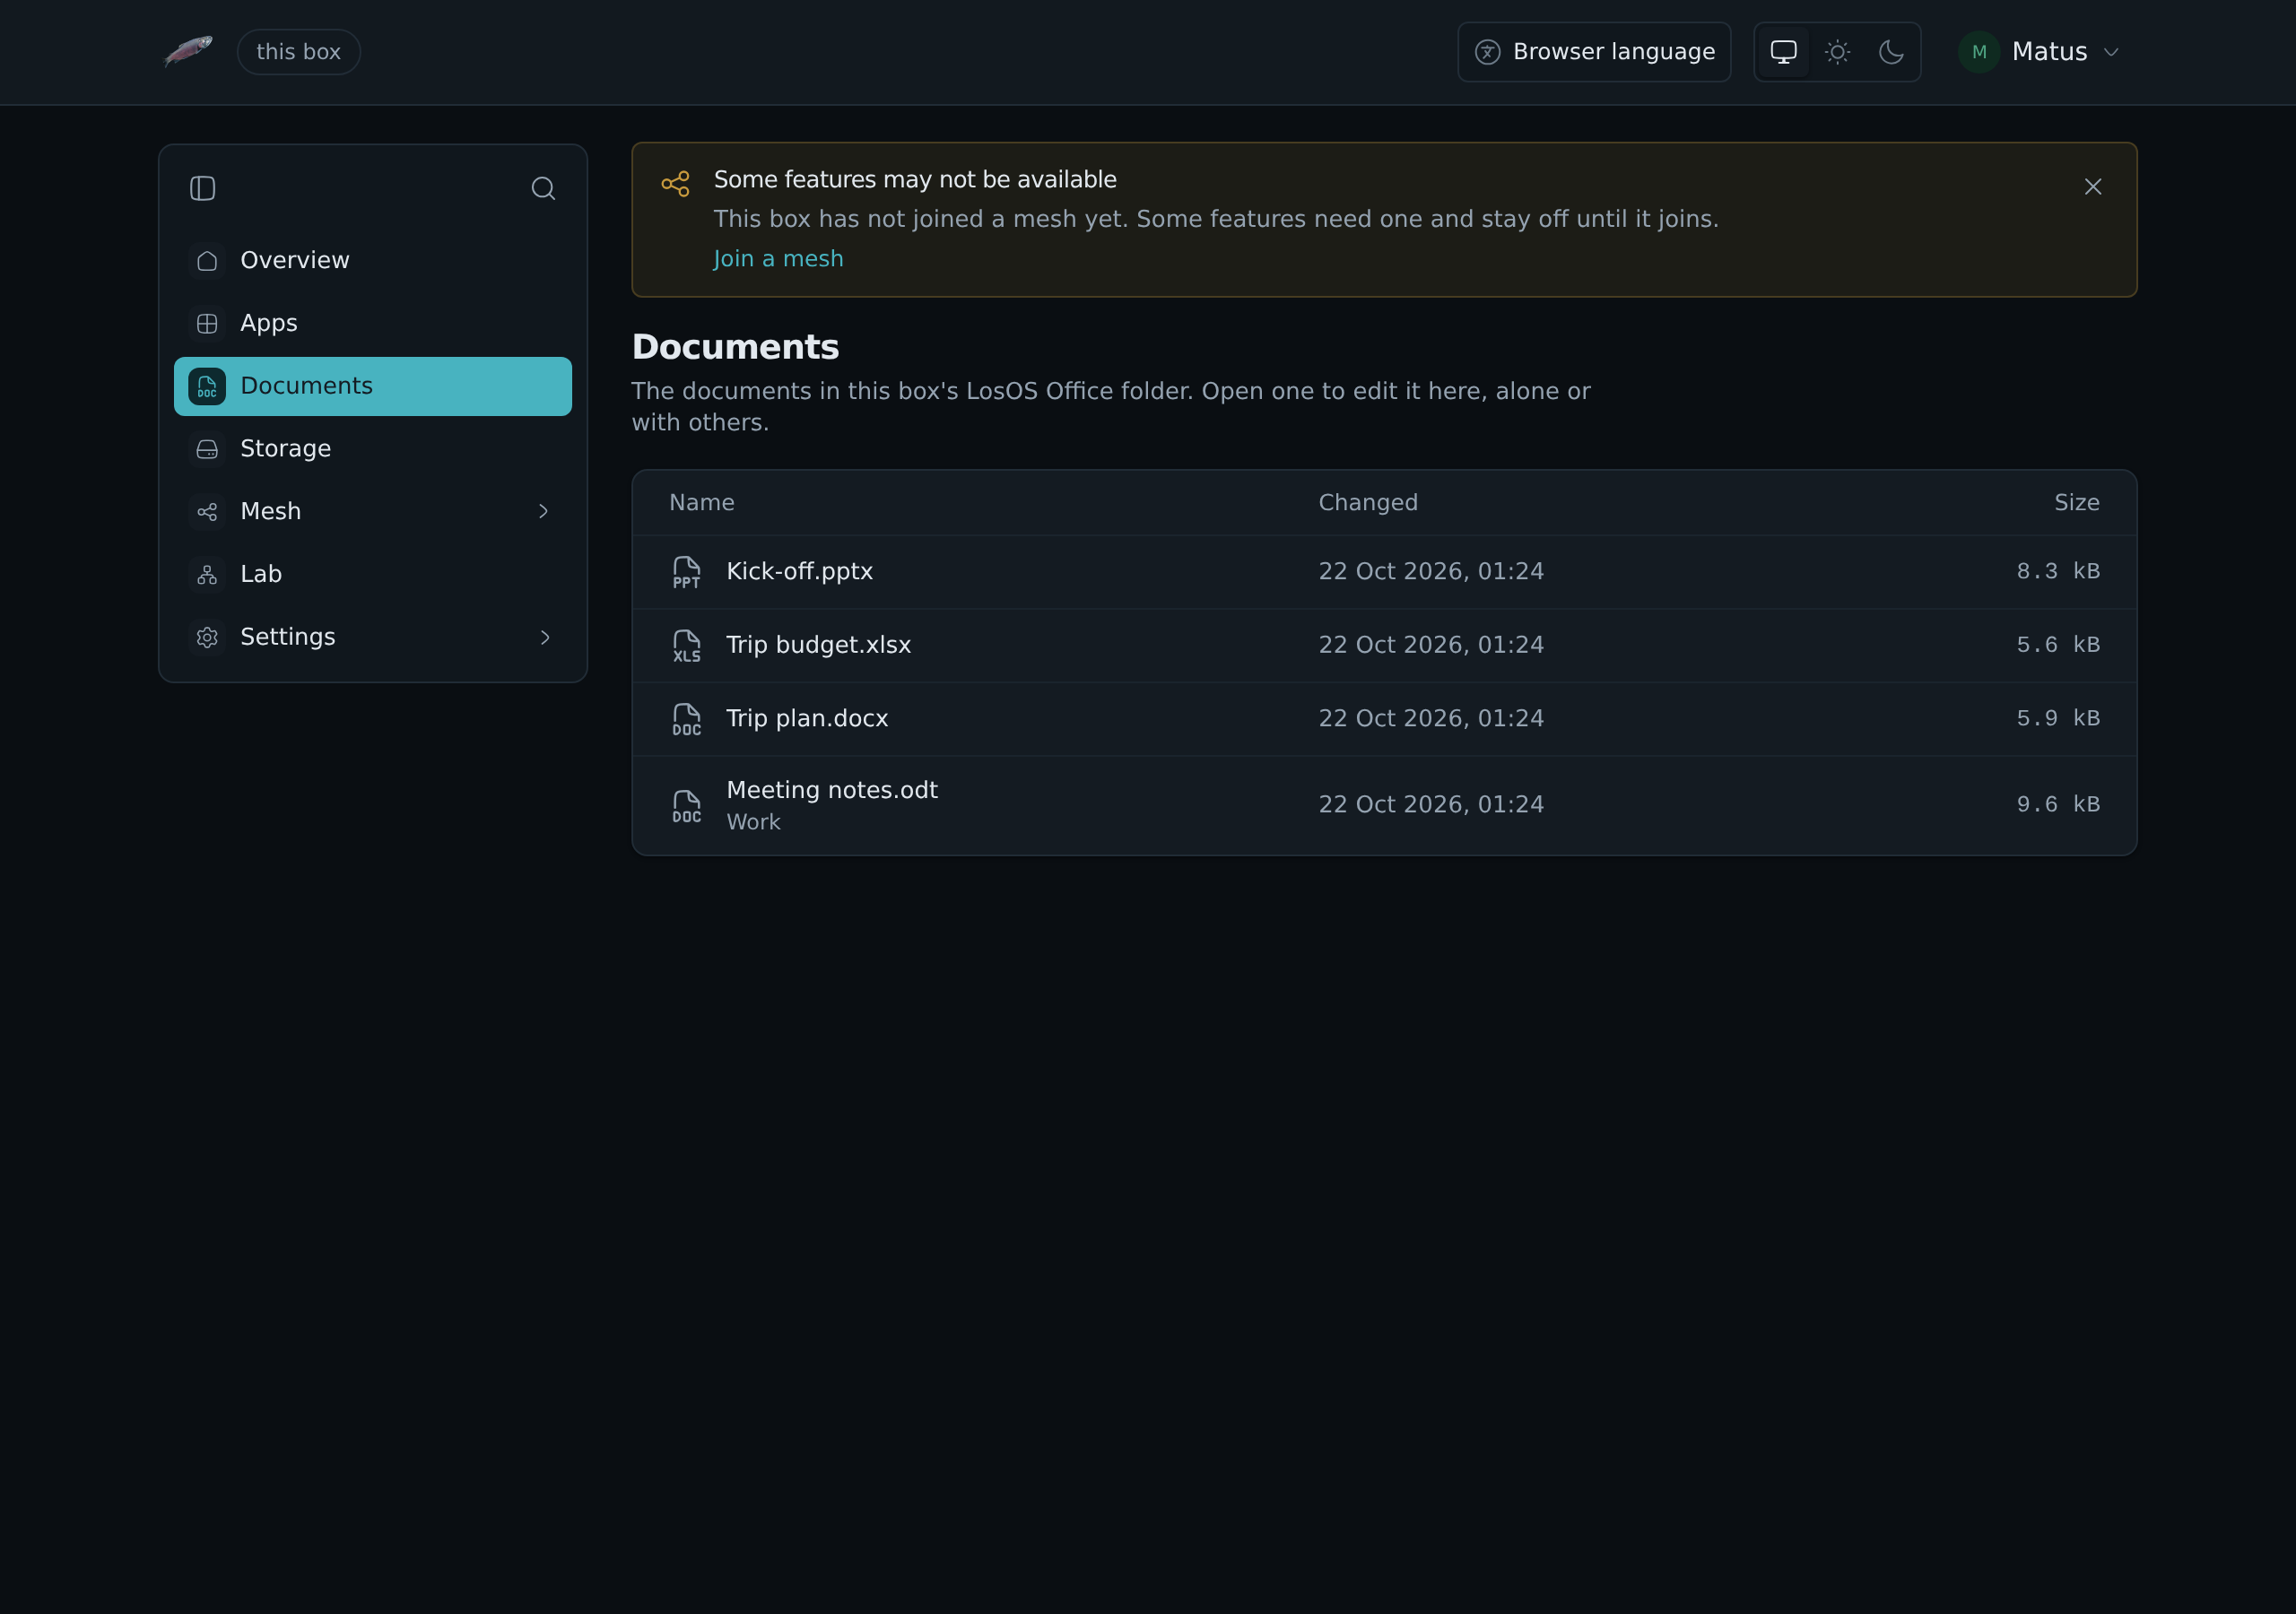Viewport: 2296px width, 1614px height.
Task: Select system theme monitor toggle
Action: point(1784,52)
